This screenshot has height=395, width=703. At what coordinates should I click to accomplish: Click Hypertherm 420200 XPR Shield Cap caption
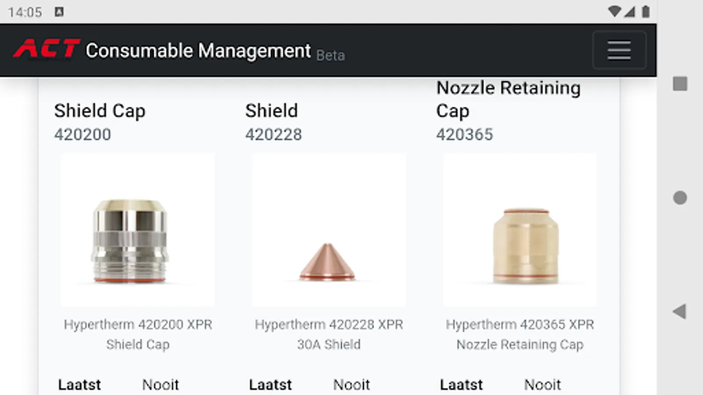point(138,334)
